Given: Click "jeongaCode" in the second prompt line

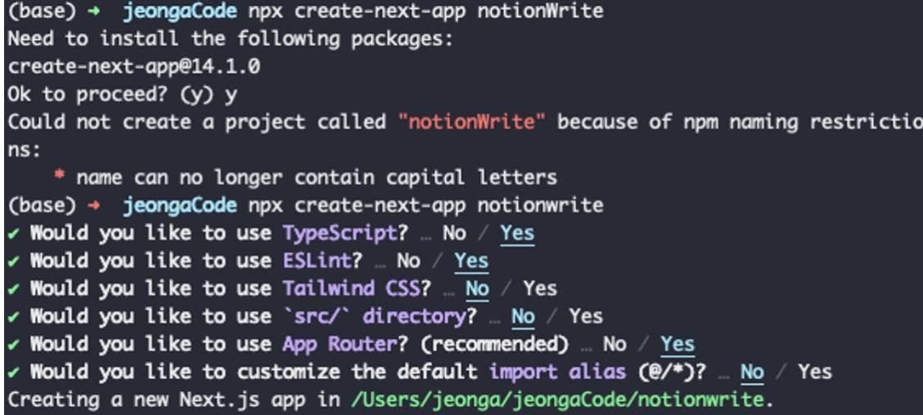Looking at the screenshot, I should tap(179, 205).
